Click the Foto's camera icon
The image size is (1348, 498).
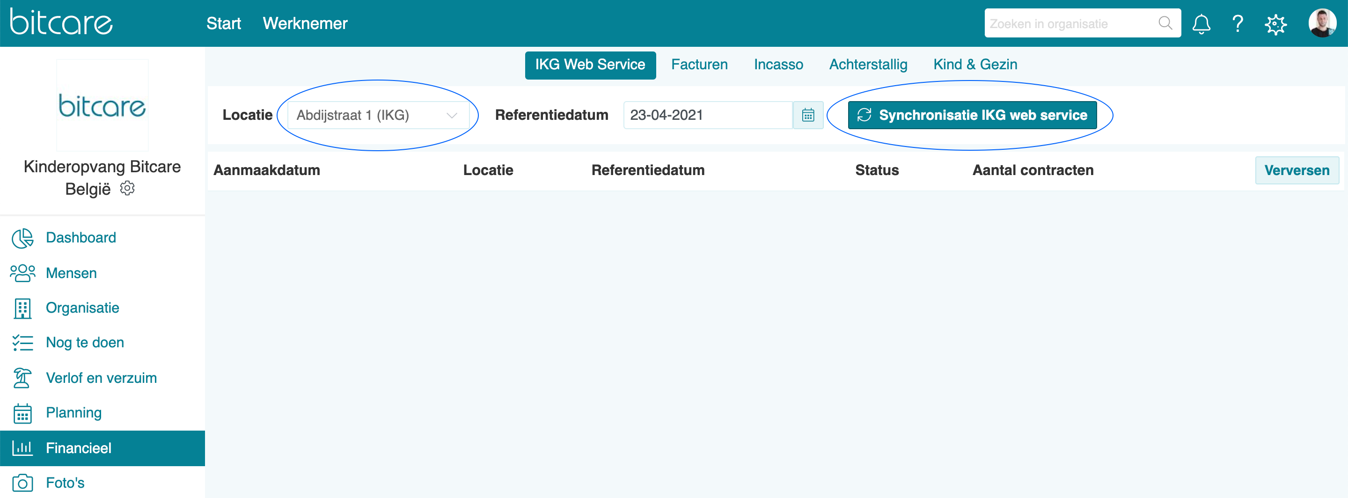click(x=22, y=483)
